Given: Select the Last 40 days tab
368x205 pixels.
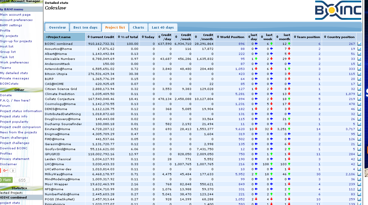Looking at the screenshot, I should click(163, 27).
